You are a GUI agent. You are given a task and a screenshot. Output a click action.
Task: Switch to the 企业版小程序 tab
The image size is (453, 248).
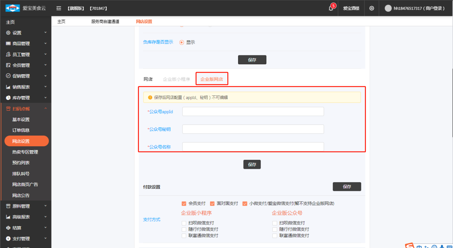coord(177,79)
